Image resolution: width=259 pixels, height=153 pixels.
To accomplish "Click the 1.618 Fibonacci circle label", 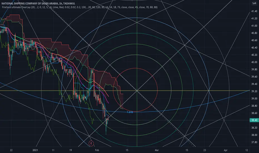I will 130,112.
